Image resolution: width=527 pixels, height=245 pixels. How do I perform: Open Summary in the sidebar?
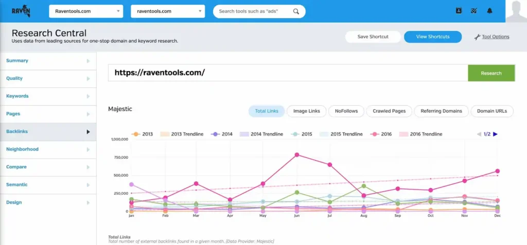[x=17, y=61]
